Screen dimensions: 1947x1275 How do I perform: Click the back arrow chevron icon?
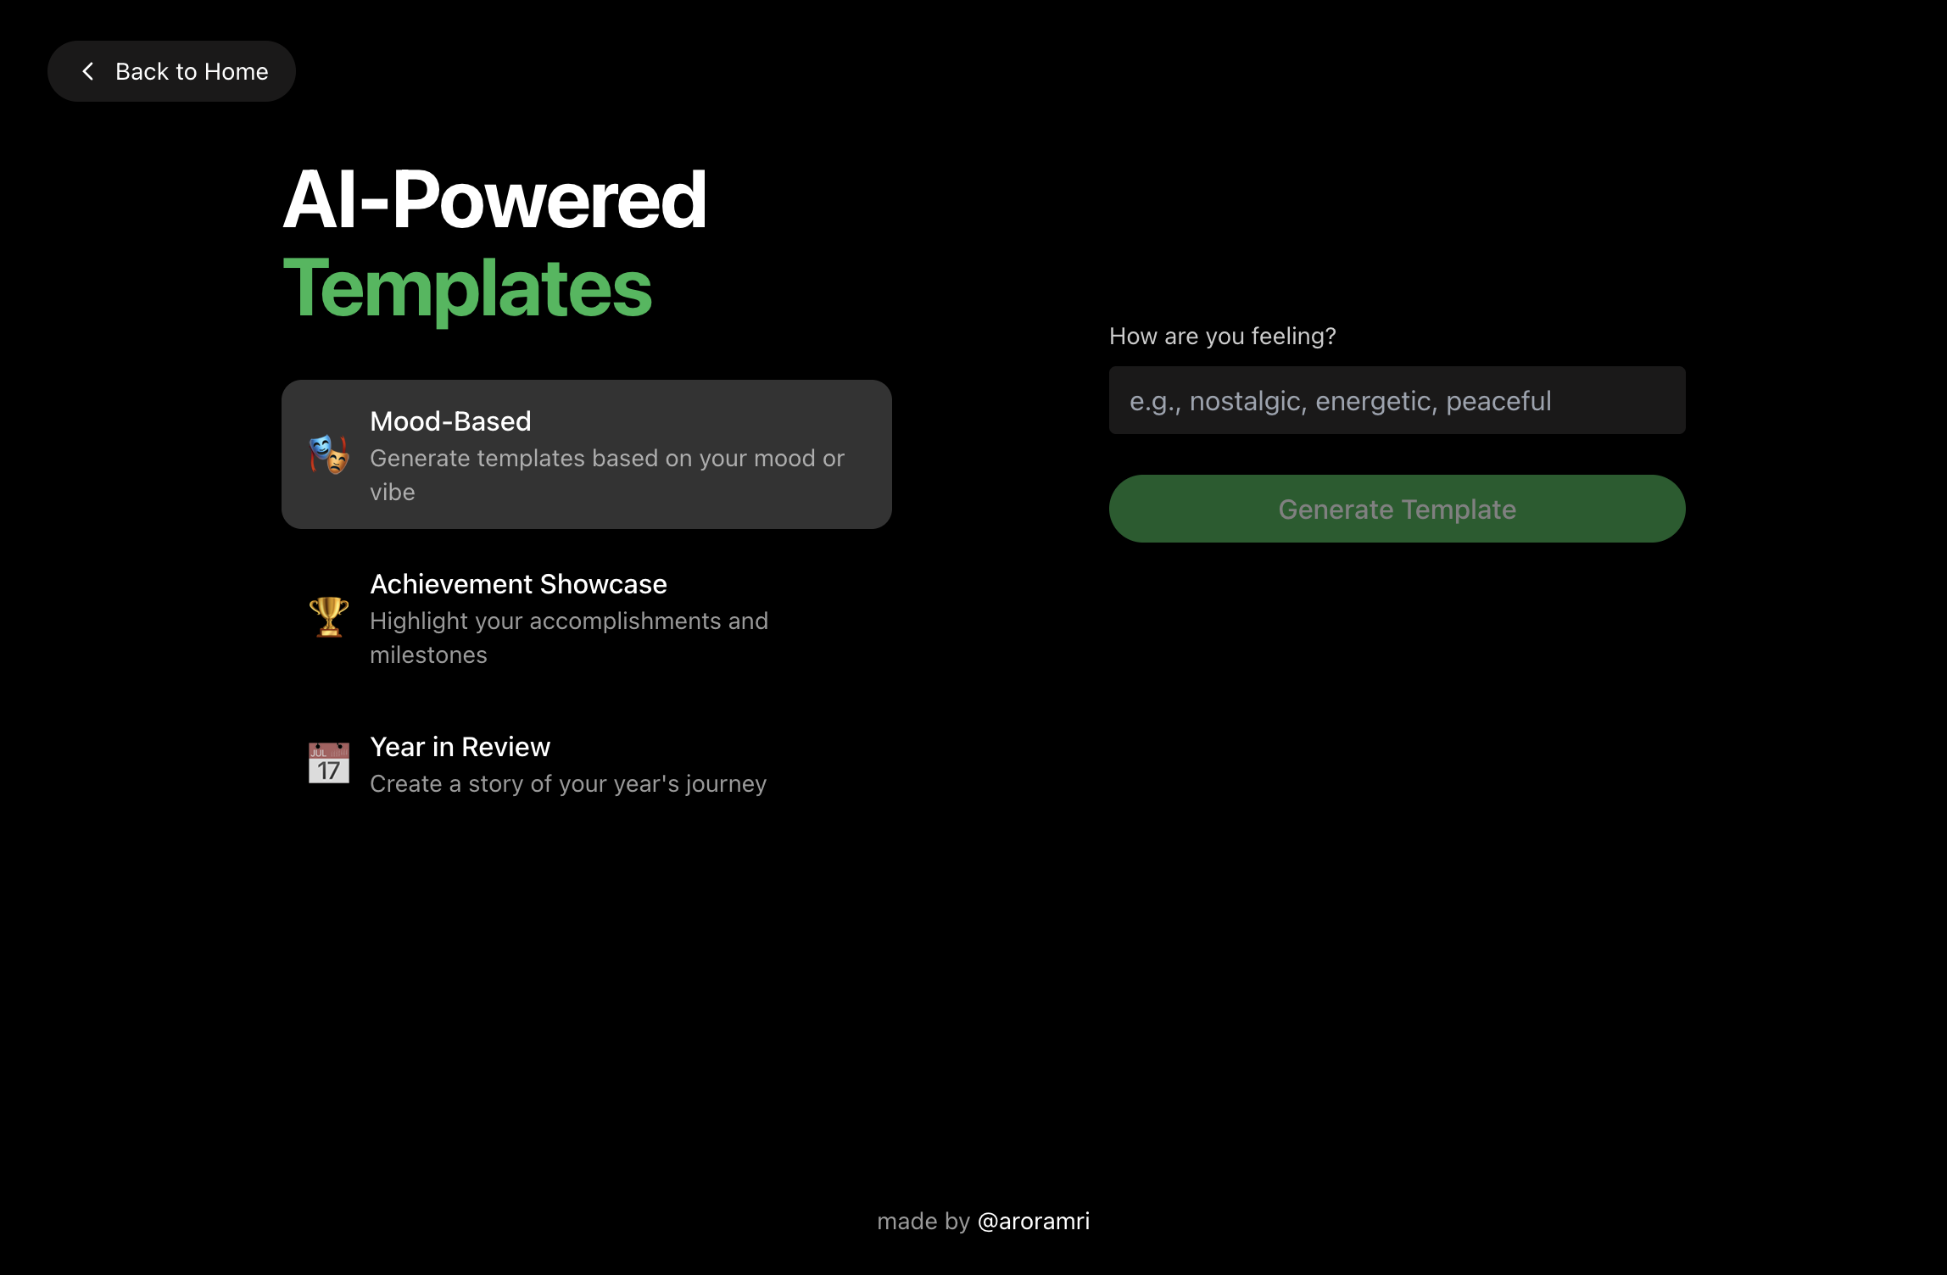coord(88,71)
